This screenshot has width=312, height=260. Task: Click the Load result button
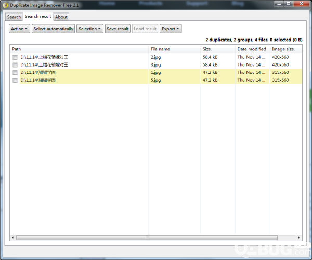tap(145, 29)
